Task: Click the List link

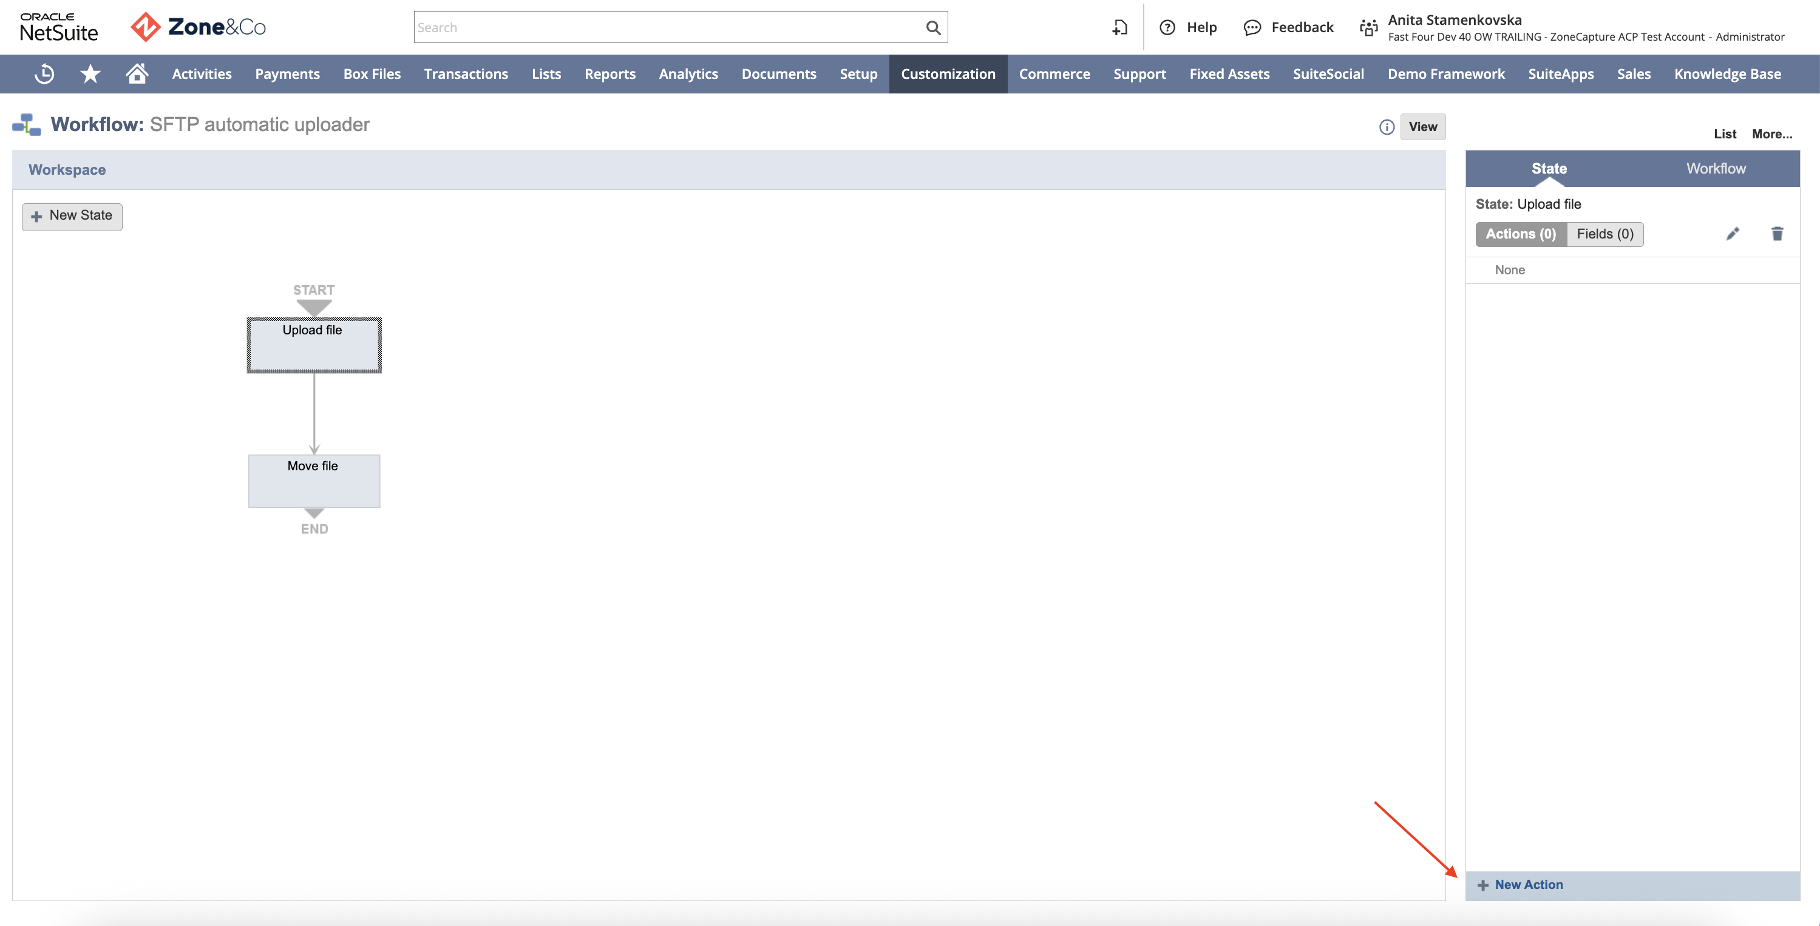Action: coord(1725,134)
